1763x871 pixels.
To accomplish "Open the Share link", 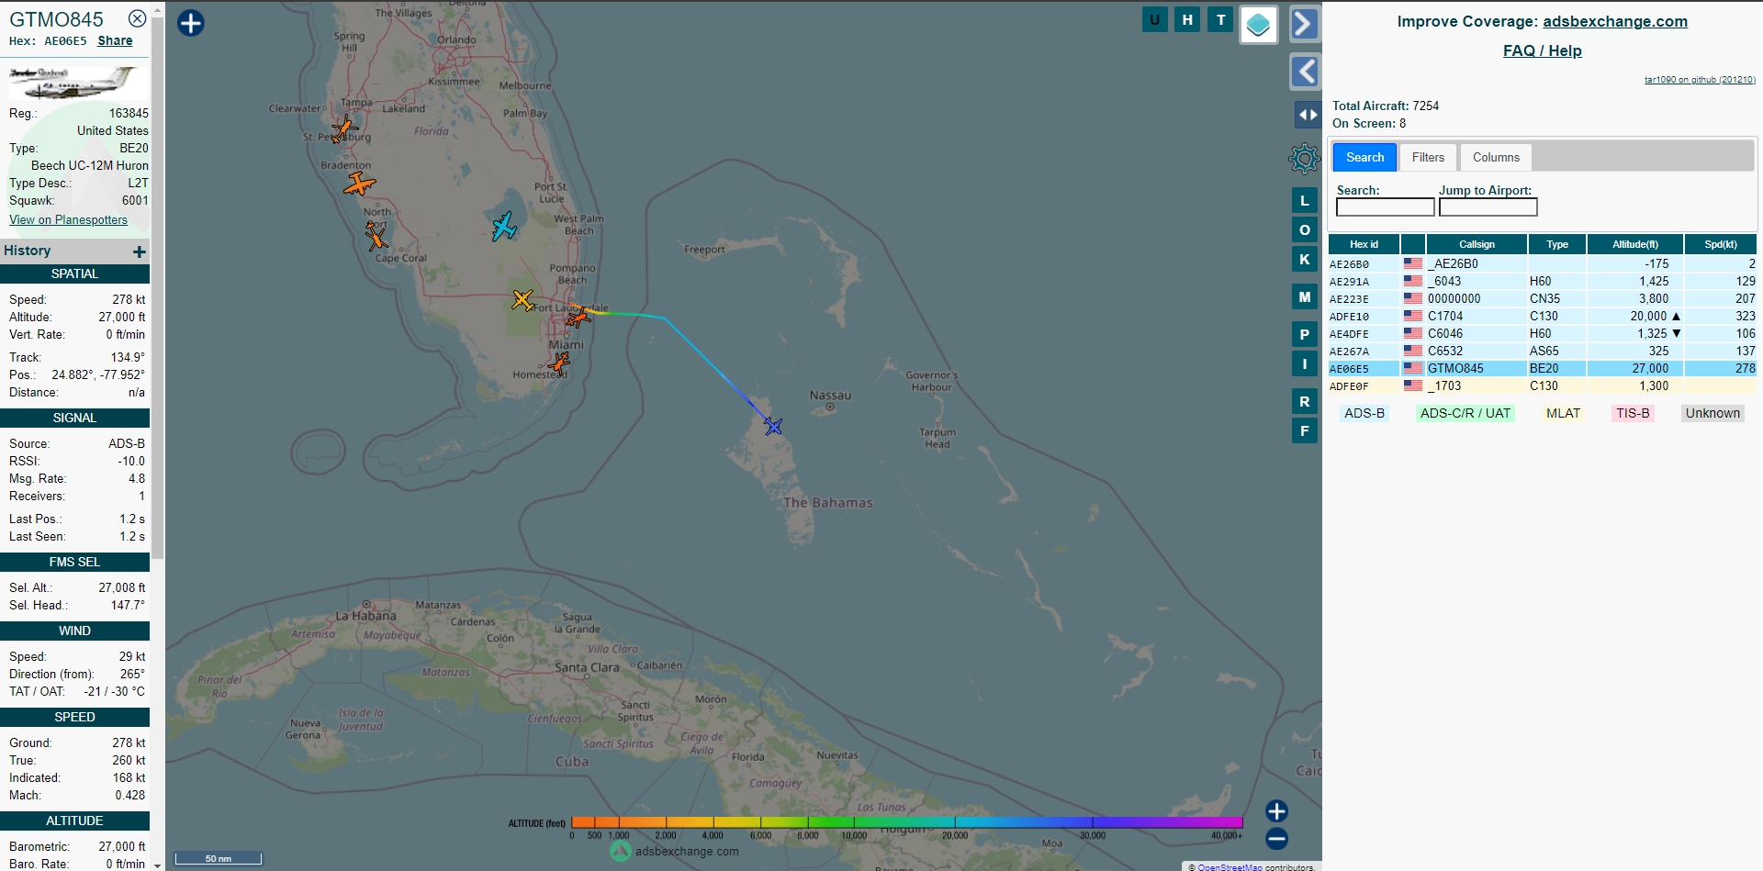I will (115, 40).
